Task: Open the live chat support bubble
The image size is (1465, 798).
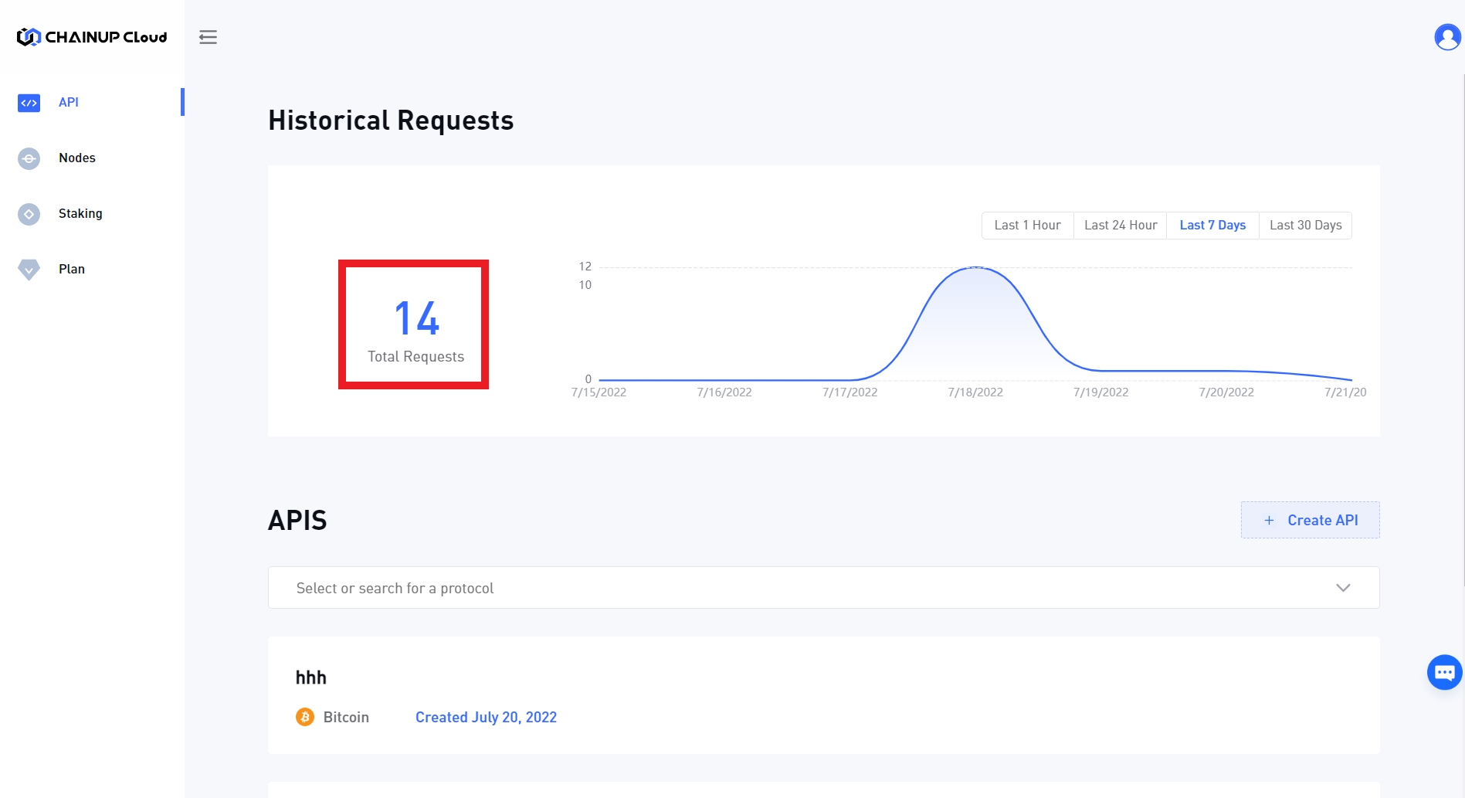Action: 1444,672
